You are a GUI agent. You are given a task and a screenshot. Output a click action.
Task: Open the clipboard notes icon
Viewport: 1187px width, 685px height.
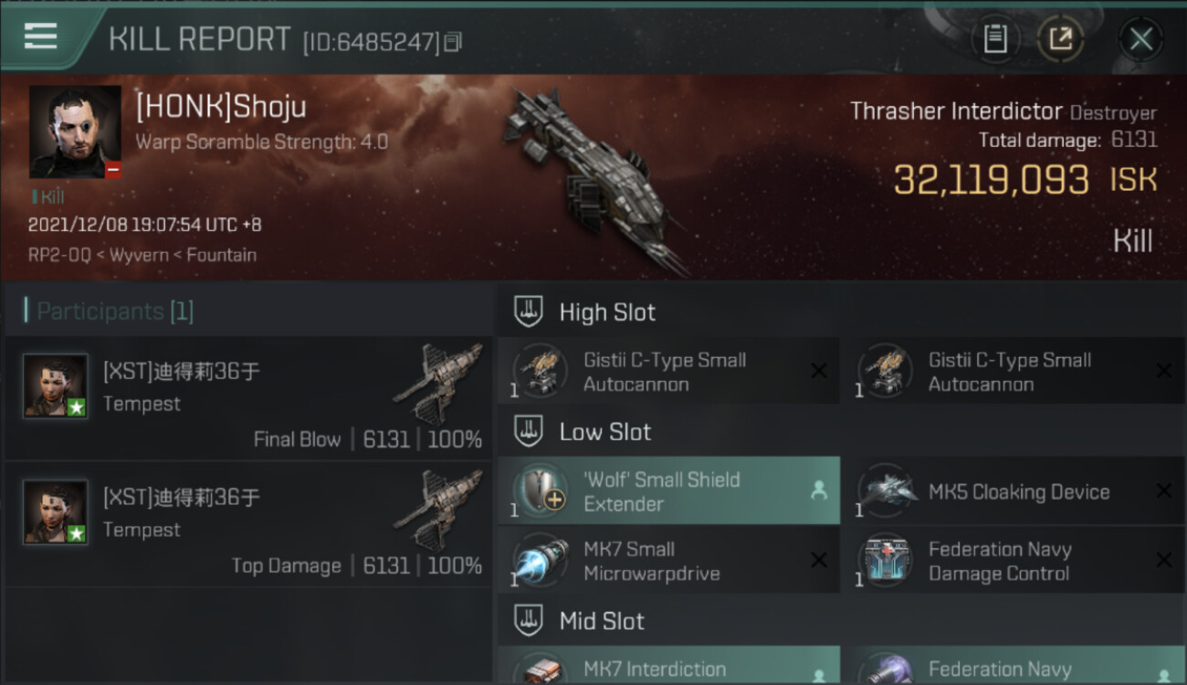coord(995,38)
